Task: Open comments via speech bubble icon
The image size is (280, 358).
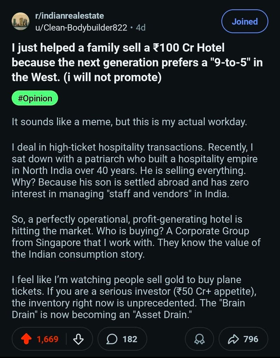Action: pyautogui.click(x=112, y=339)
